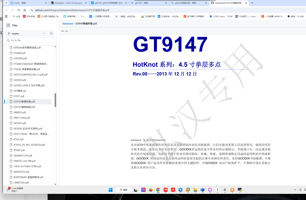This screenshot has width=306, height=200.
Task: Open LAN8720A.pdf file
Action: click(21, 182)
